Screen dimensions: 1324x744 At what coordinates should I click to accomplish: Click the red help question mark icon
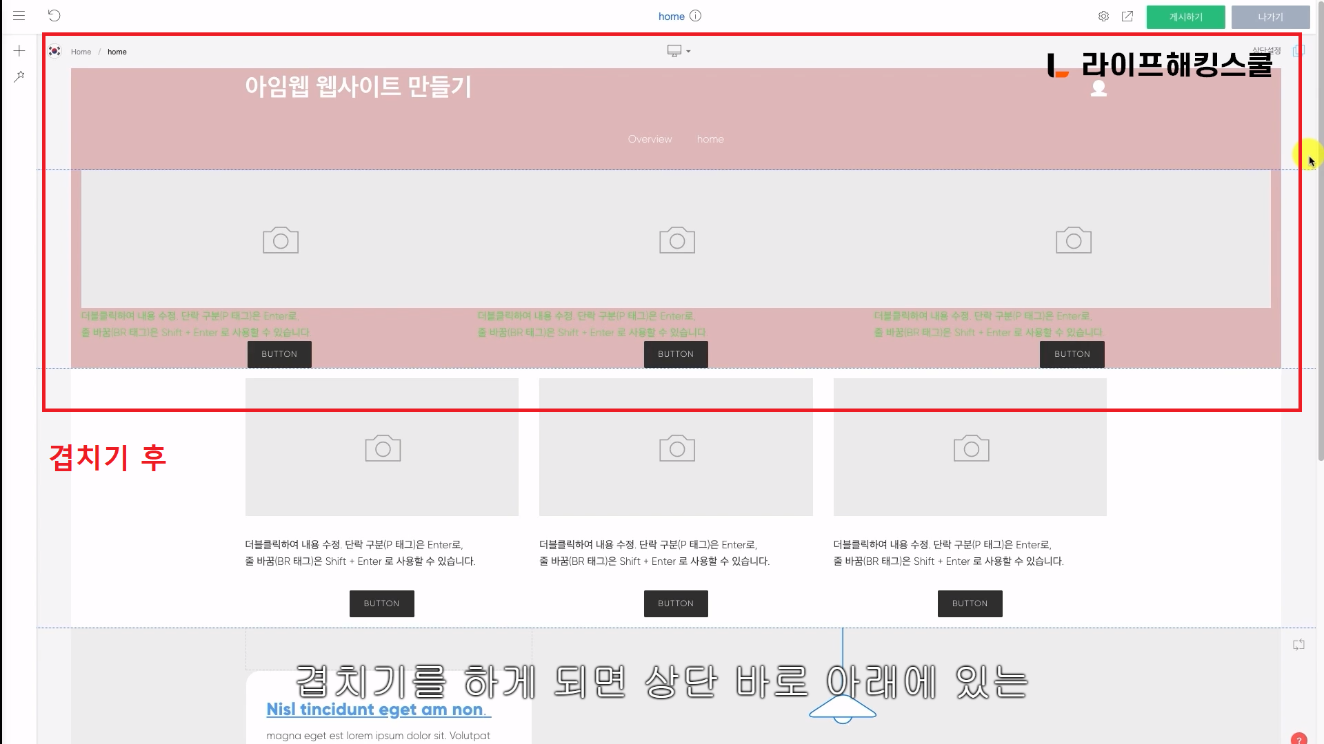click(1298, 739)
